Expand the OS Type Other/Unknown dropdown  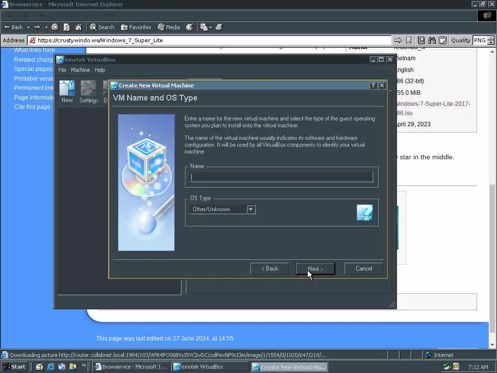point(251,209)
